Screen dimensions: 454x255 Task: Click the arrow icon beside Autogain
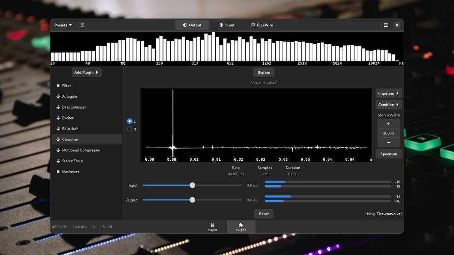point(58,96)
